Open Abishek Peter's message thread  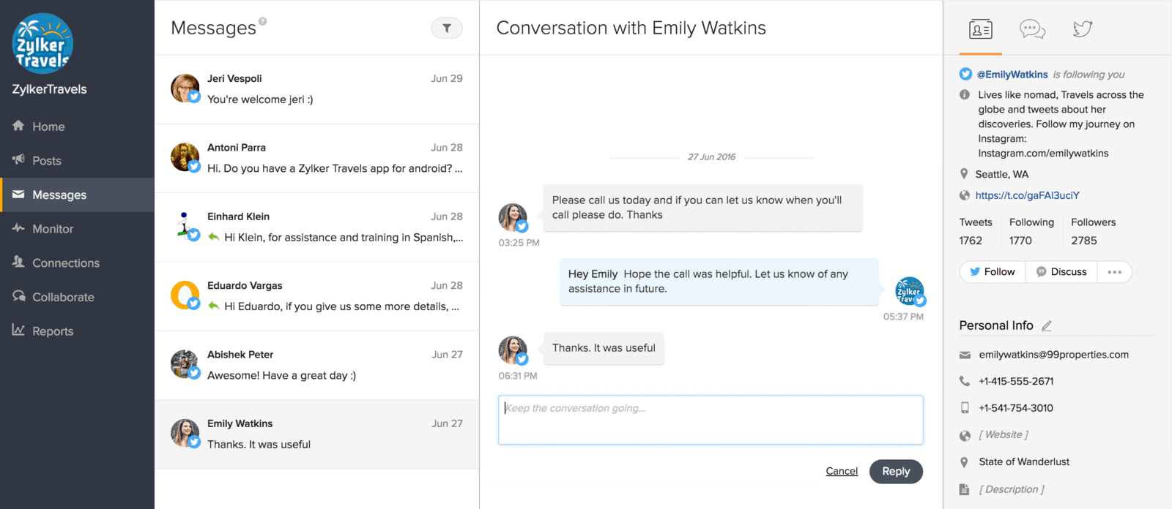[316, 365]
